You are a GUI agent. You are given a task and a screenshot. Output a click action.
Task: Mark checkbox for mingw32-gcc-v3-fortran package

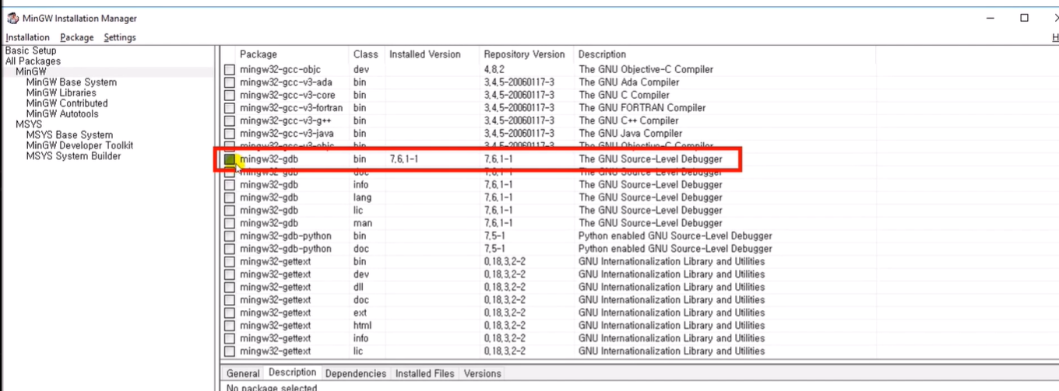230,108
